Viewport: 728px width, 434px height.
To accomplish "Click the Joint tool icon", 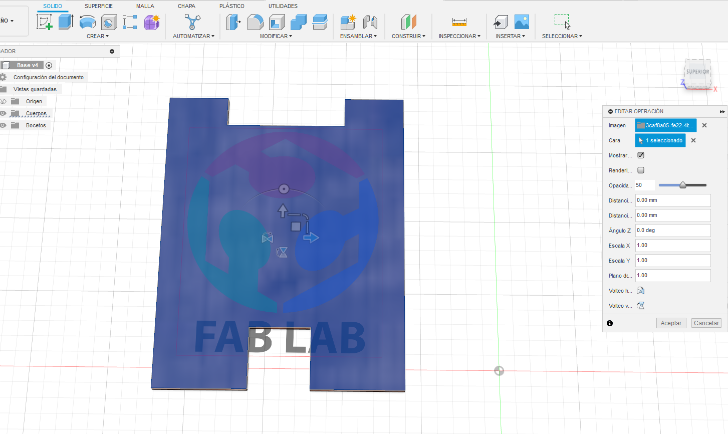I will [370, 22].
